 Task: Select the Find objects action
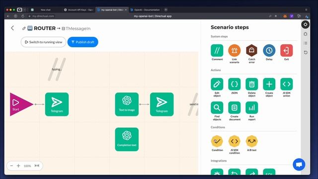coord(217,108)
